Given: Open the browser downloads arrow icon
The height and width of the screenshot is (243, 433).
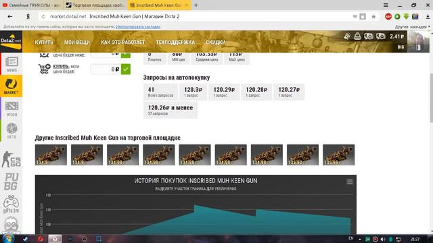Looking at the screenshot, I should click(428, 16).
